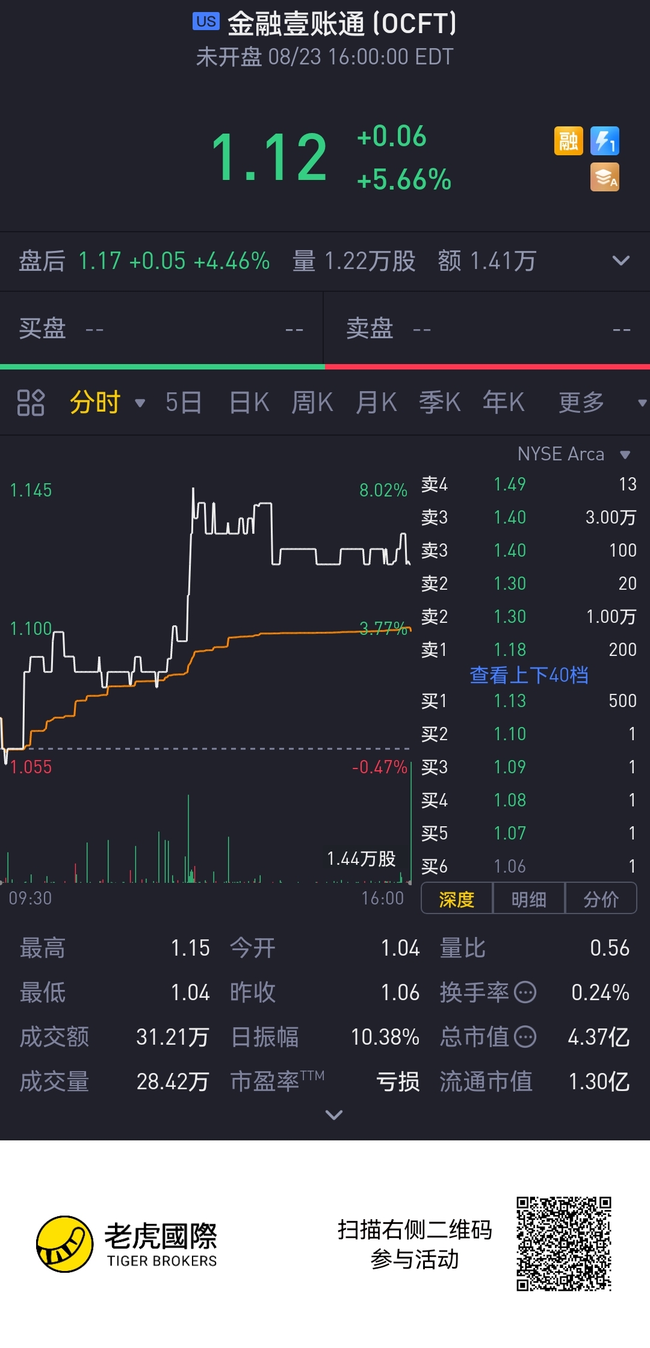The height and width of the screenshot is (1348, 650).
Task: Tap the 买3 order row at 1.09
Action: pos(529,767)
